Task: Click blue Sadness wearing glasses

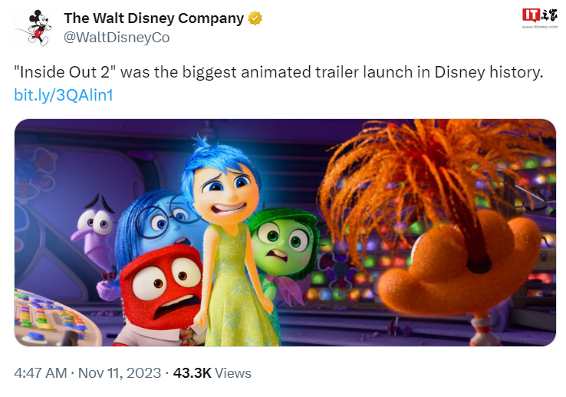Action: tap(157, 223)
